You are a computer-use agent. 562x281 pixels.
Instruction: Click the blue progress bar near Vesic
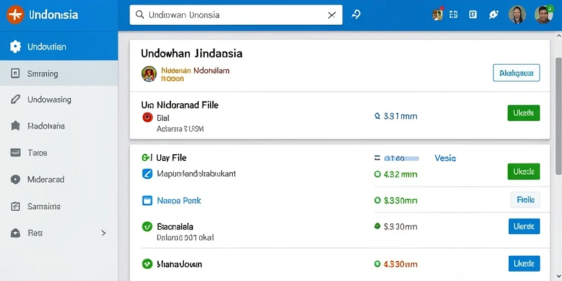tap(401, 158)
